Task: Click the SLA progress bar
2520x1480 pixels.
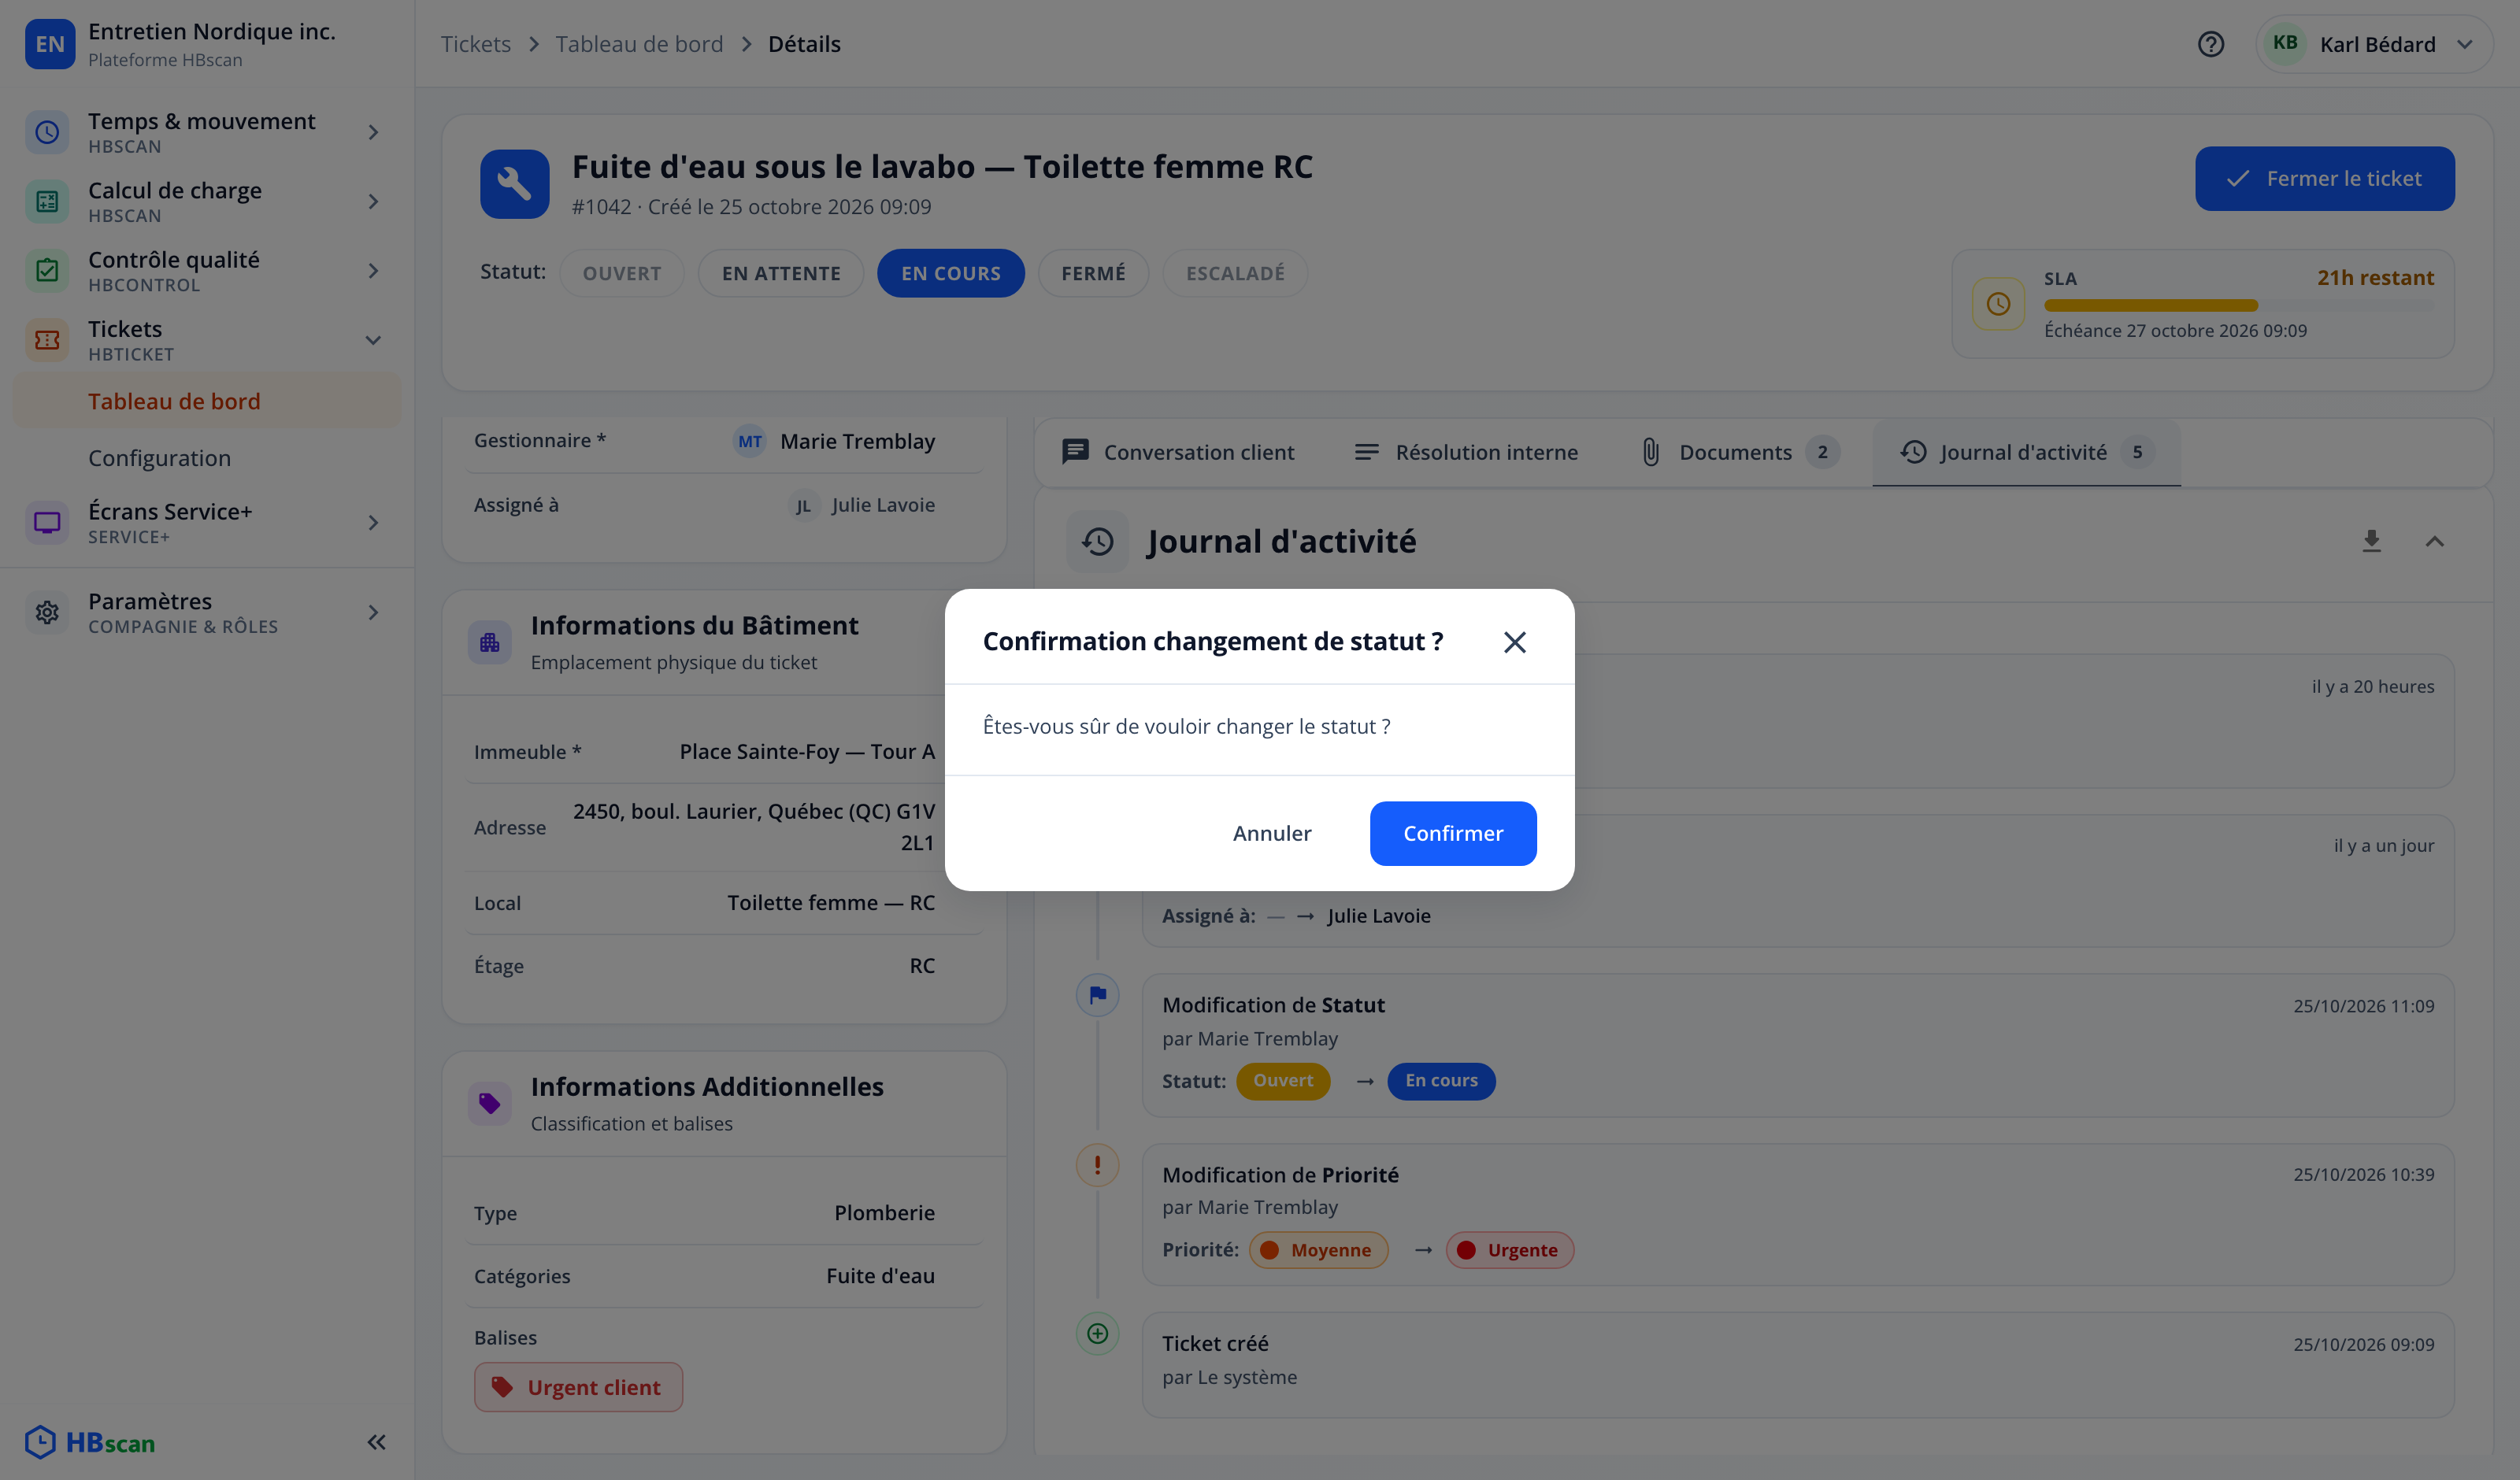Action: [x=2238, y=305]
